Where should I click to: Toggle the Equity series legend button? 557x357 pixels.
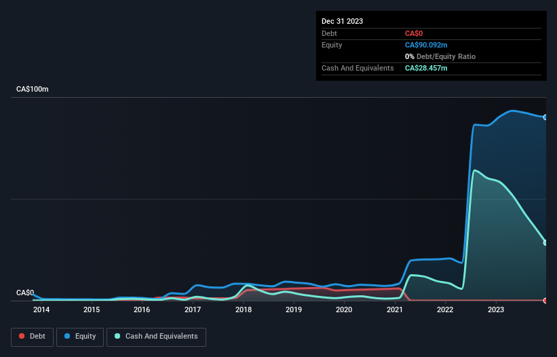(x=80, y=337)
